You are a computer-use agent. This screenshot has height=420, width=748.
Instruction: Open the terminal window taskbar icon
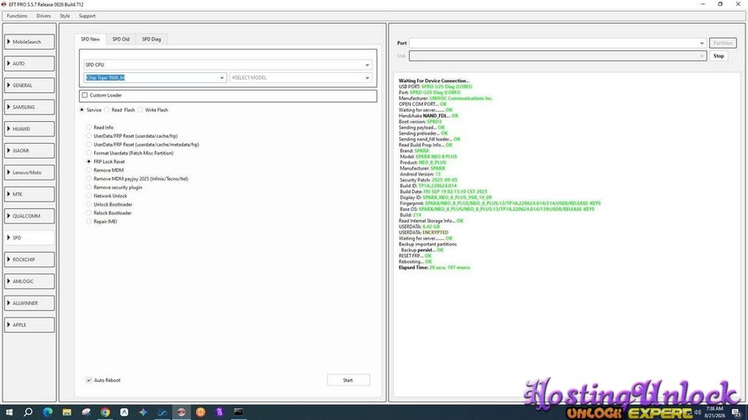(x=238, y=412)
